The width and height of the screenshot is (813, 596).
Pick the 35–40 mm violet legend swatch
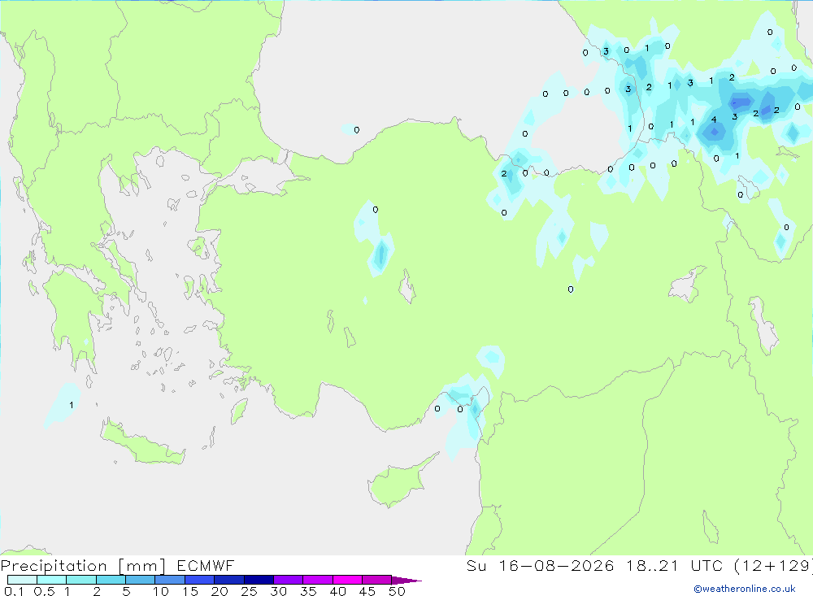318,580
